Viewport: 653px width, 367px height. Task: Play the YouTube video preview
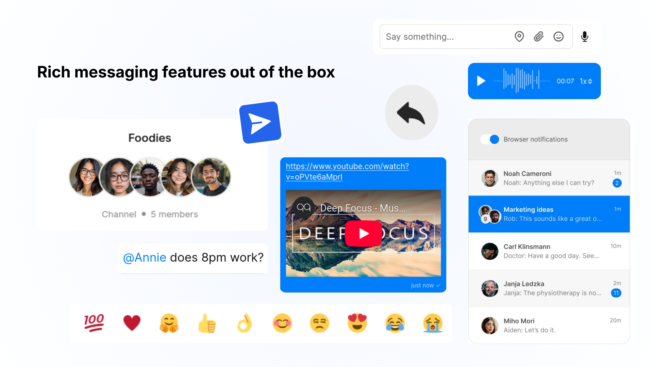363,233
